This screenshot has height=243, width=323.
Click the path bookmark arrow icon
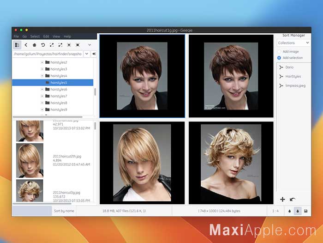point(94,54)
